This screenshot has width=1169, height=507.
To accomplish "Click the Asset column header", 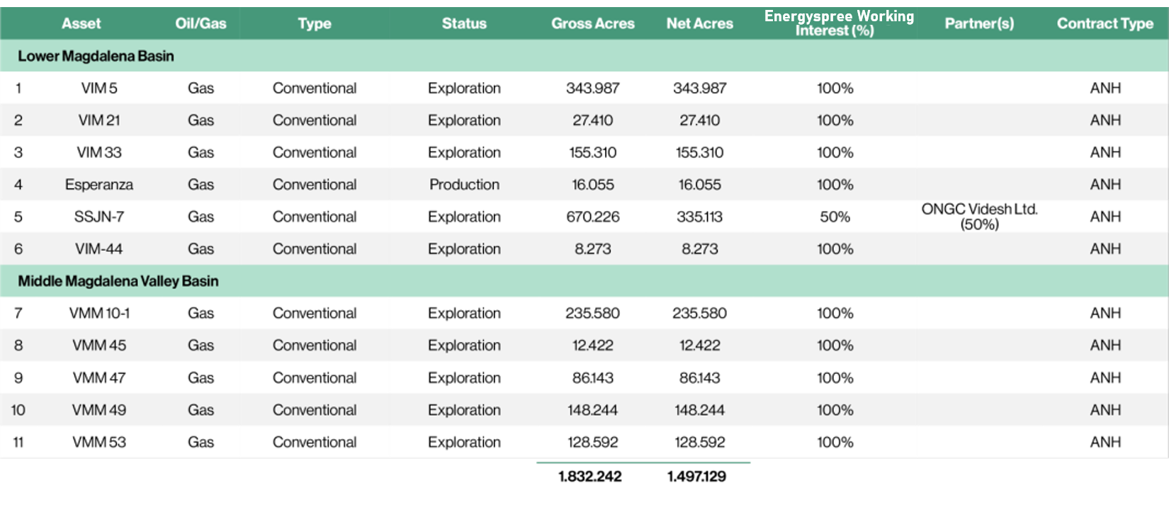I will click(x=81, y=23).
